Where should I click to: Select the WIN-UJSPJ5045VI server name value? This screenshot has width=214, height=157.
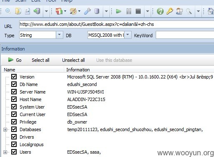85,92
